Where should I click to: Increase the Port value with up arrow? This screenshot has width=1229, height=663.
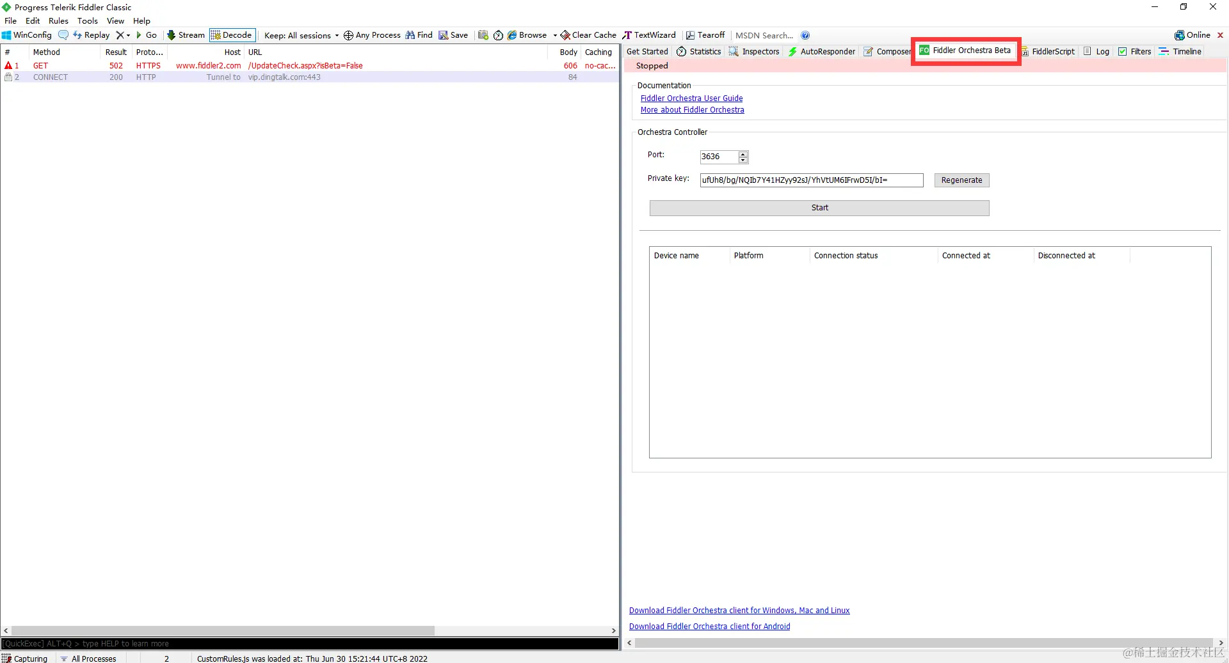pos(743,154)
